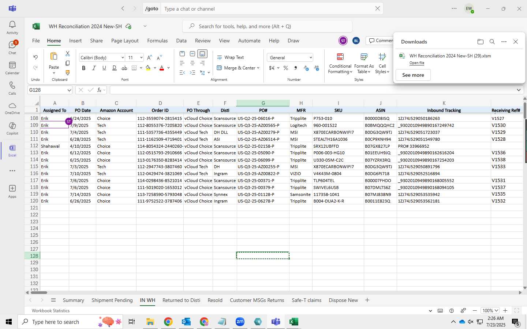This screenshot has height=329, width=527.
Task: Click the Open file link
Action: [x=417, y=63]
